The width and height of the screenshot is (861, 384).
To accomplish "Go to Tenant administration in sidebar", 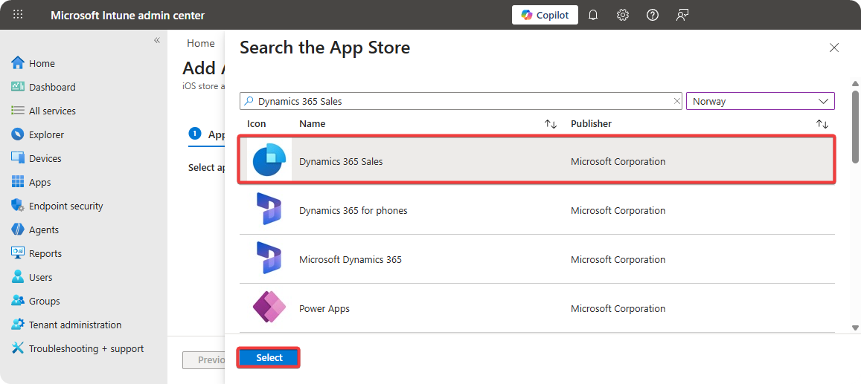I will pos(74,325).
